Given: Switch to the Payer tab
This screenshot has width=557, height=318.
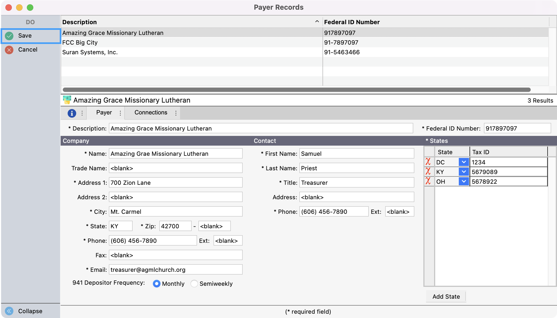Looking at the screenshot, I should (104, 113).
